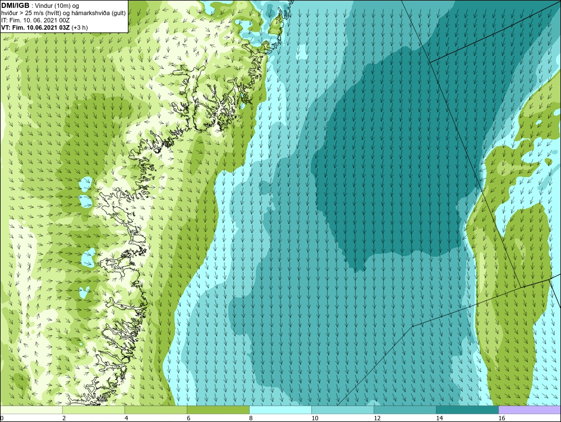
Task: Click the legend value '16'
Action: click(501, 418)
